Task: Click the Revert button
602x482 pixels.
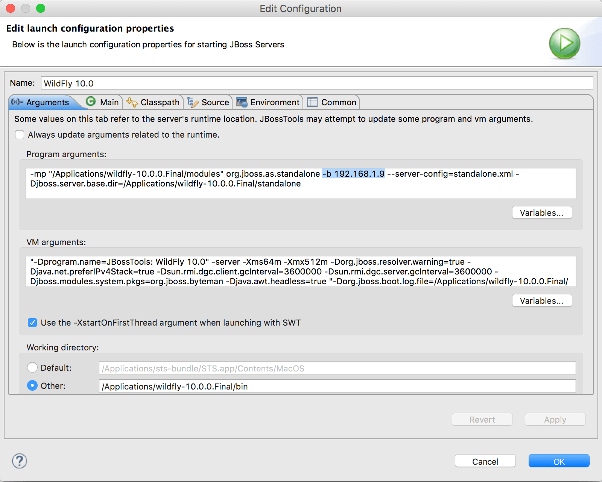Action: coord(482,420)
